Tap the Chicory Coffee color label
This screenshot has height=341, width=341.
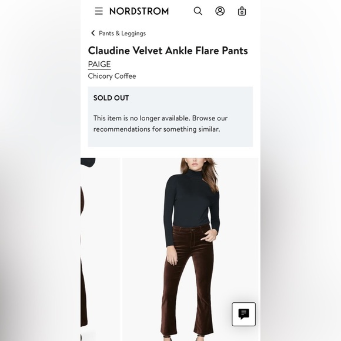coord(112,76)
